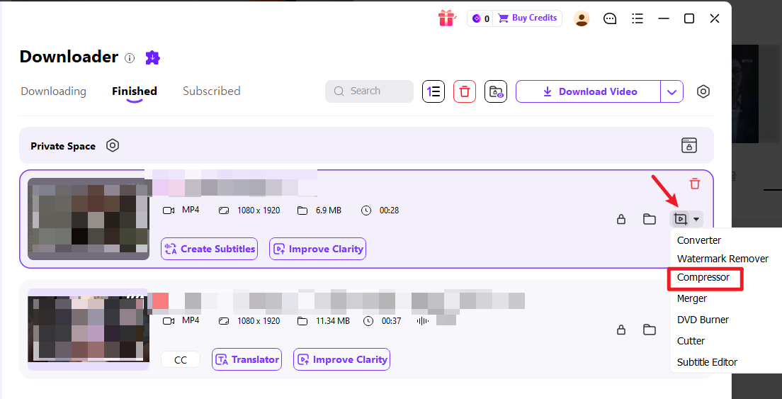This screenshot has width=782, height=399.
Task: Open the file folder for the 00:28 video
Action: coord(650,219)
